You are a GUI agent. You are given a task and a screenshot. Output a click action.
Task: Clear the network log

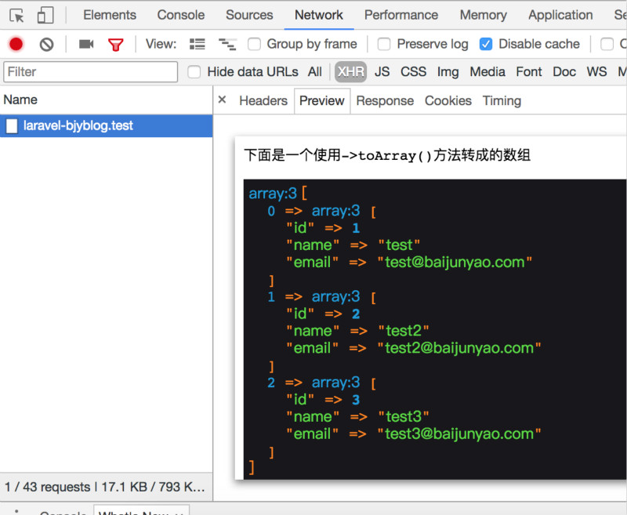coord(46,44)
